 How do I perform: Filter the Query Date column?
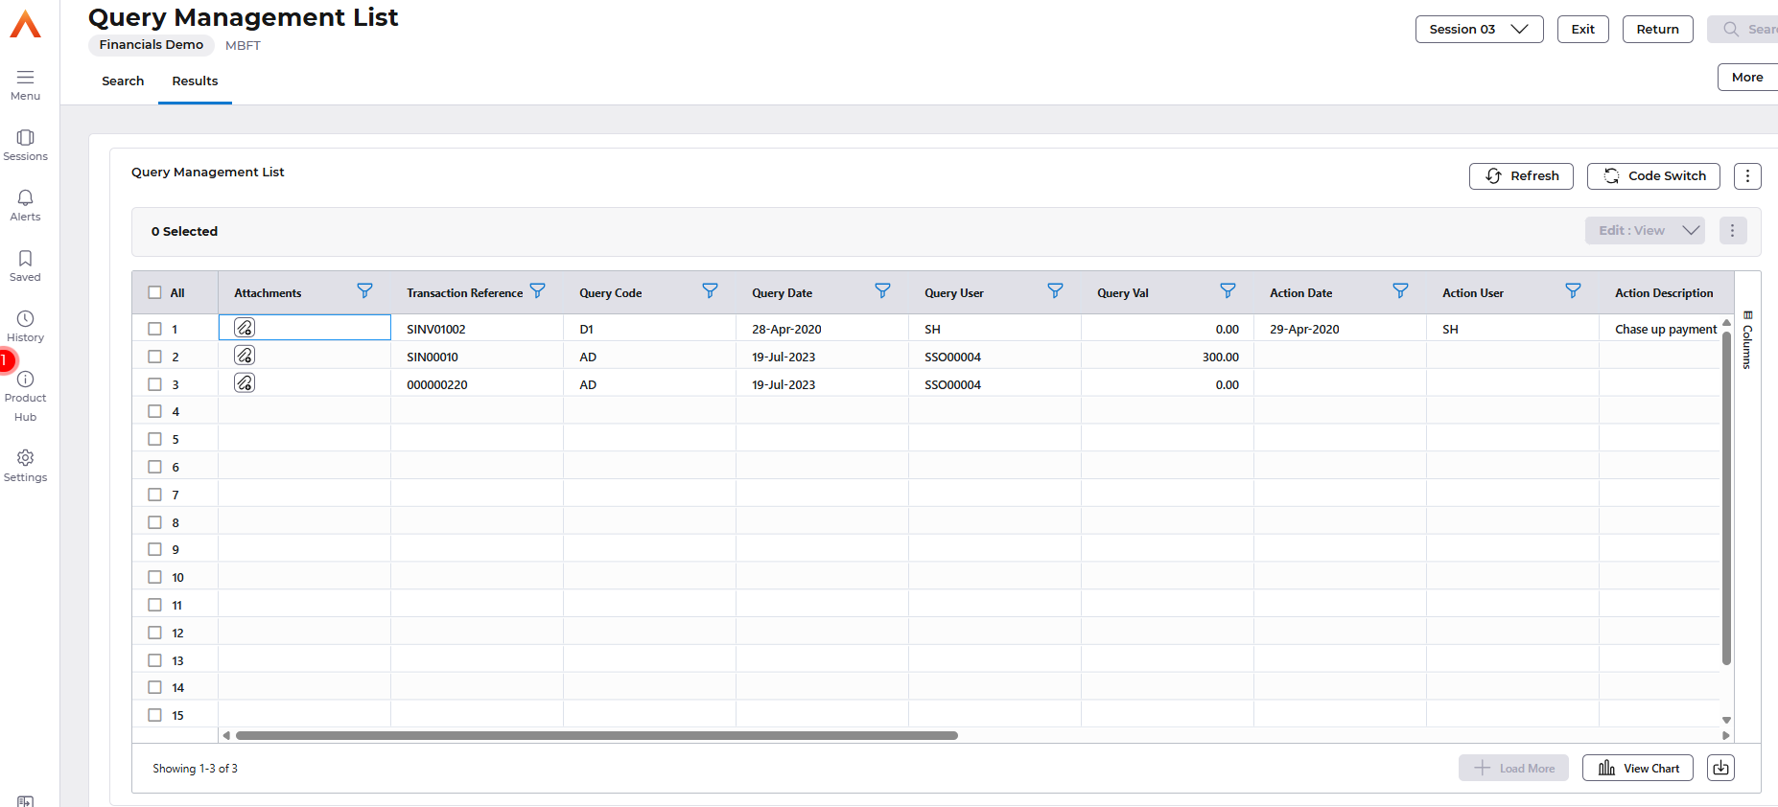tap(882, 290)
